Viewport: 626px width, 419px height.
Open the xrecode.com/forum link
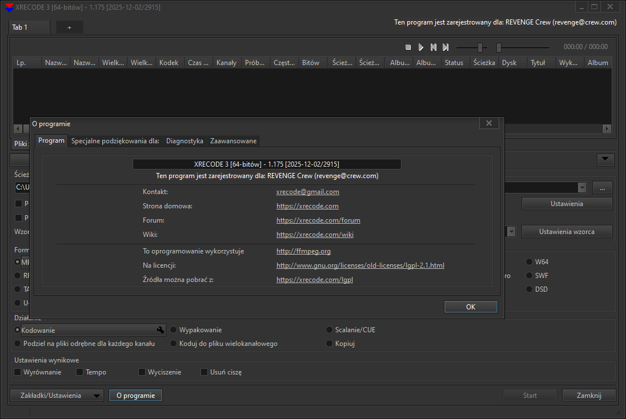coord(318,220)
